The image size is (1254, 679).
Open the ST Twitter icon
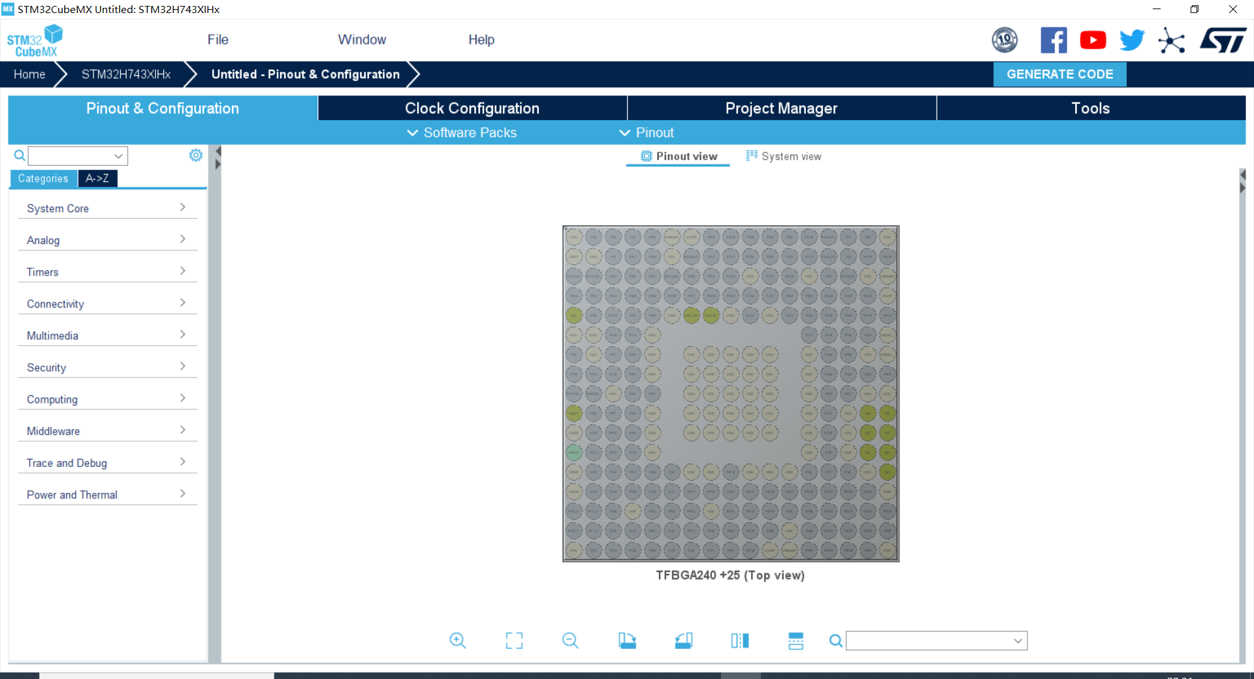pyautogui.click(x=1132, y=40)
